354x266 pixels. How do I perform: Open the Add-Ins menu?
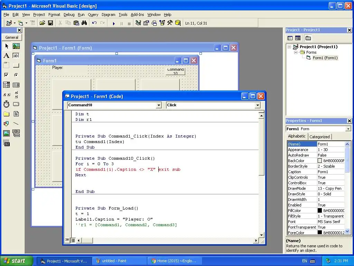pos(137,15)
